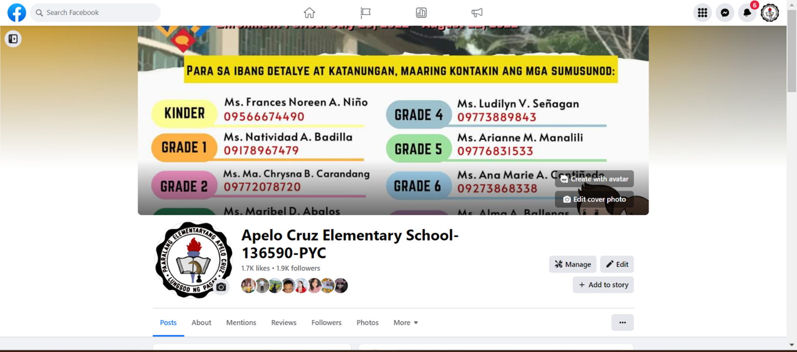Click Ms. Arianne M. Manalili name text
Image resolution: width=797 pixels, height=352 pixels.
pyautogui.click(x=520, y=138)
